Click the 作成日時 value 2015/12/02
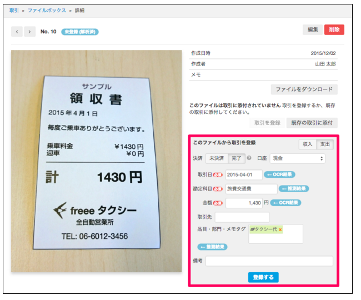 click(323, 53)
